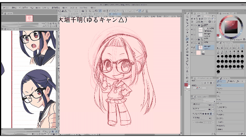
Task: Select the highlighted brush size preset
Action: [x=242, y=47]
